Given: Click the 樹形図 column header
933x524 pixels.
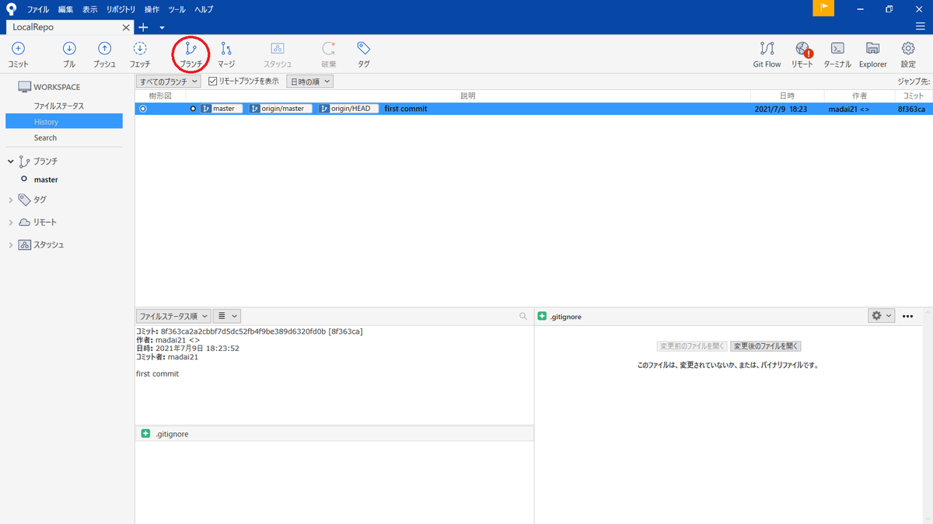Looking at the screenshot, I should point(160,95).
